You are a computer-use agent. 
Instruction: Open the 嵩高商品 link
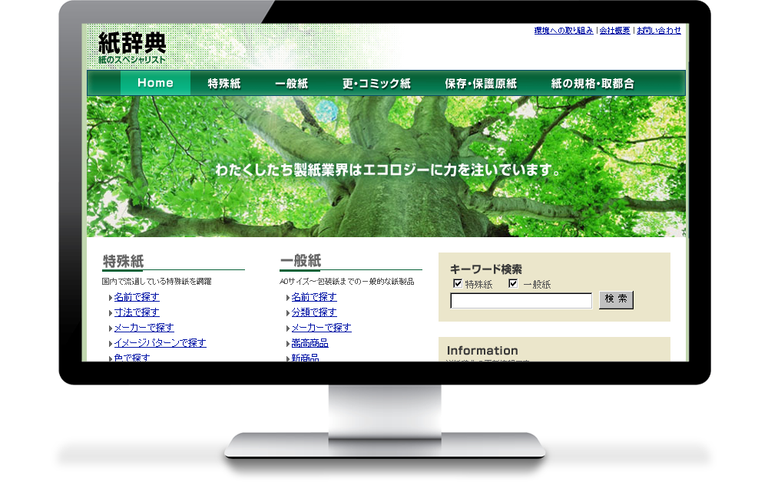tap(310, 342)
